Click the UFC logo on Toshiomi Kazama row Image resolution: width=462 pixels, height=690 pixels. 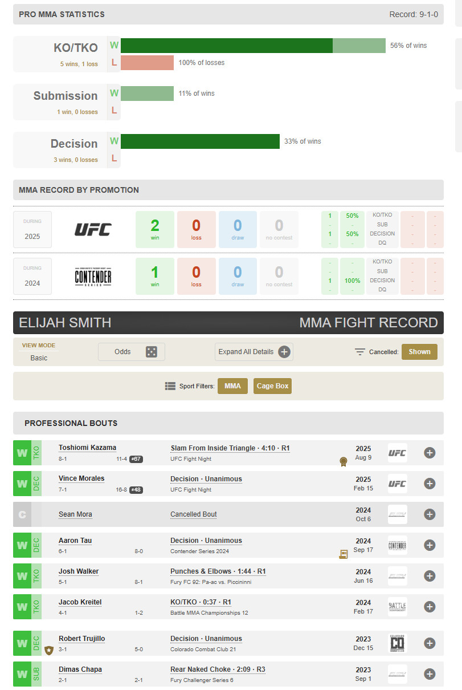397,453
